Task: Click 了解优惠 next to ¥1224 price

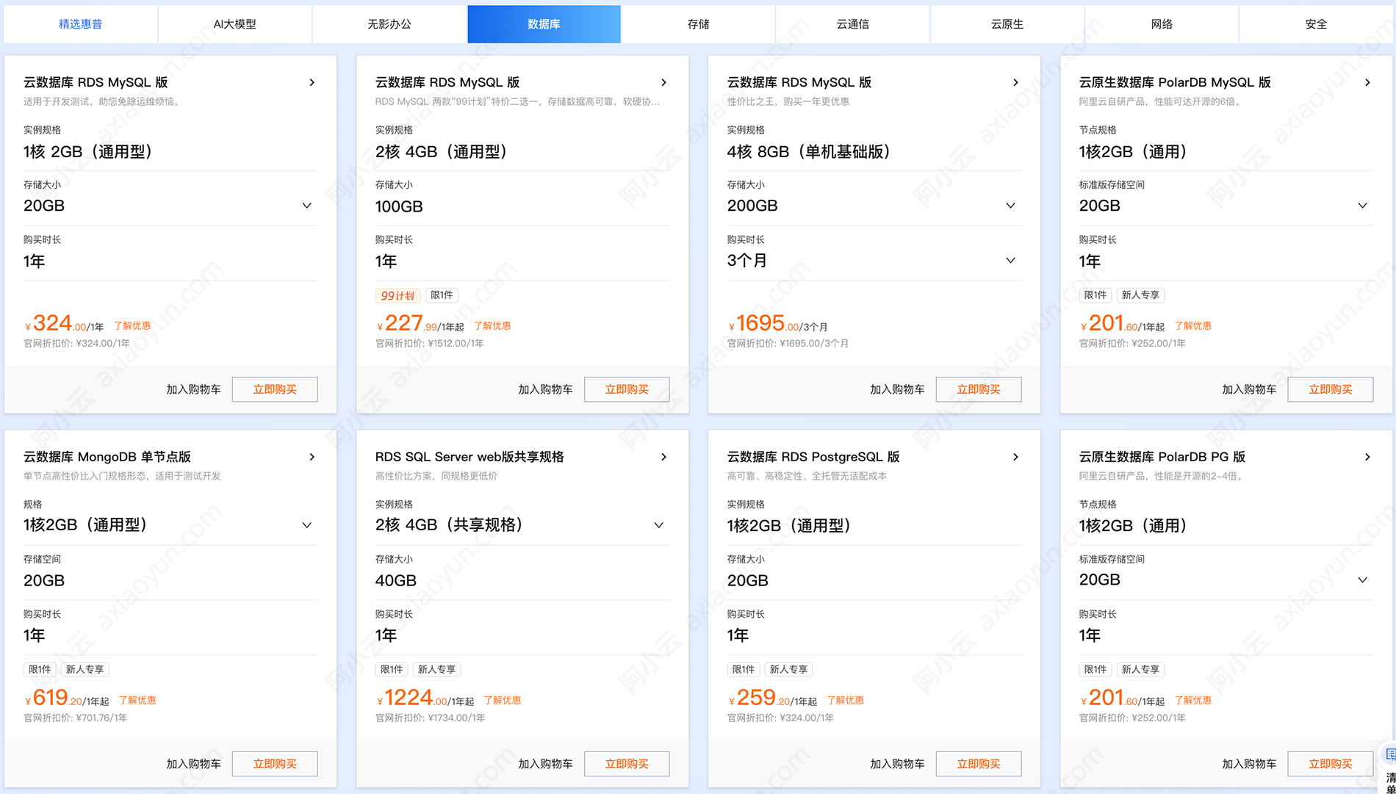Action: [x=503, y=701]
